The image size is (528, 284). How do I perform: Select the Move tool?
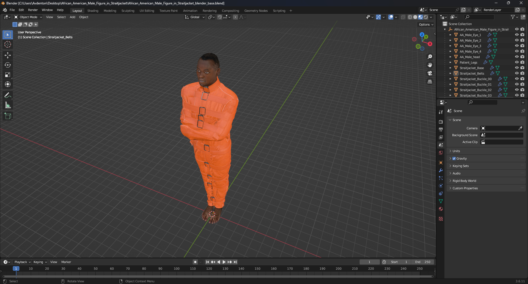[8, 55]
